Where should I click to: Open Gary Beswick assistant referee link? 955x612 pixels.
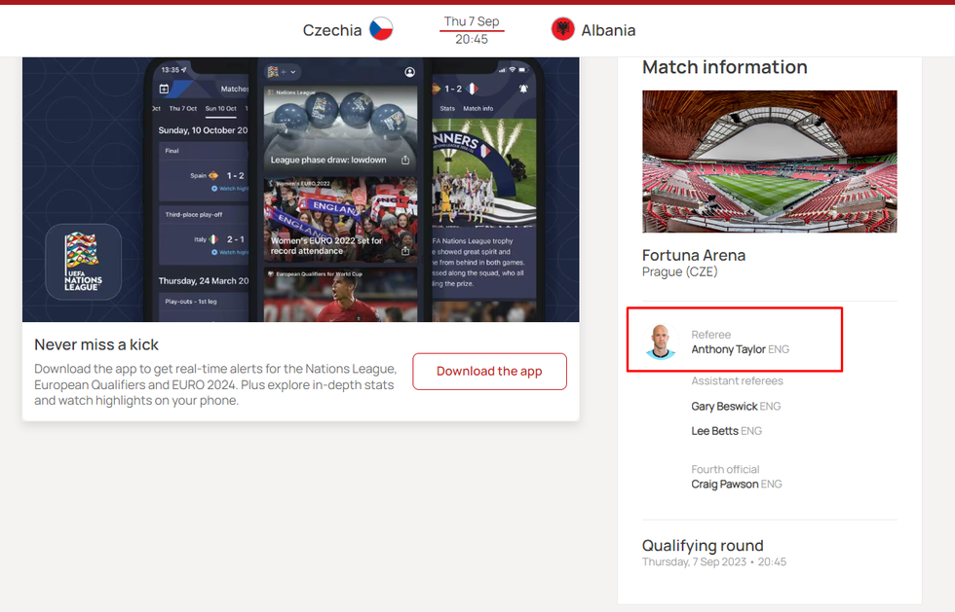pos(724,407)
